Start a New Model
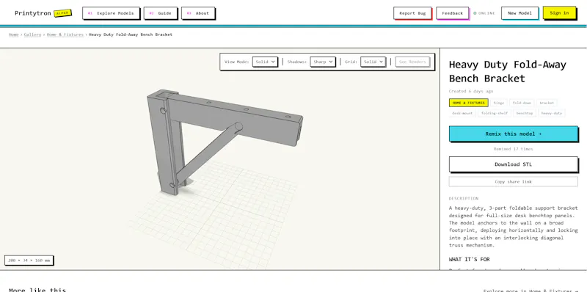Image resolution: width=587 pixels, height=292 pixels. point(519,13)
